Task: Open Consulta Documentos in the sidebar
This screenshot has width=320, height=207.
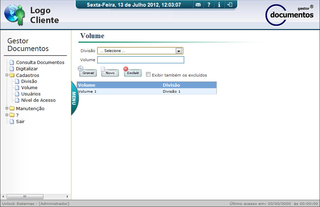Action: click(x=40, y=63)
